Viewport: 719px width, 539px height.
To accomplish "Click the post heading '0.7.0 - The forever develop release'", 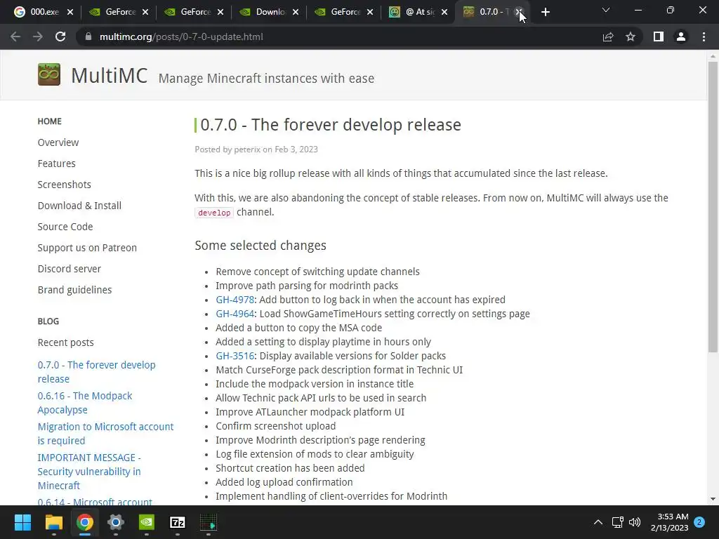I will tap(331, 125).
